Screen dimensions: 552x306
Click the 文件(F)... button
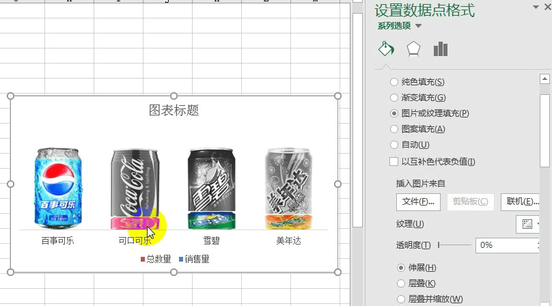[x=418, y=201]
